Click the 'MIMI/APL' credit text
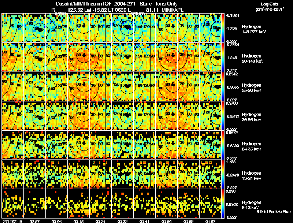The image size is (293, 223). (x=173, y=10)
